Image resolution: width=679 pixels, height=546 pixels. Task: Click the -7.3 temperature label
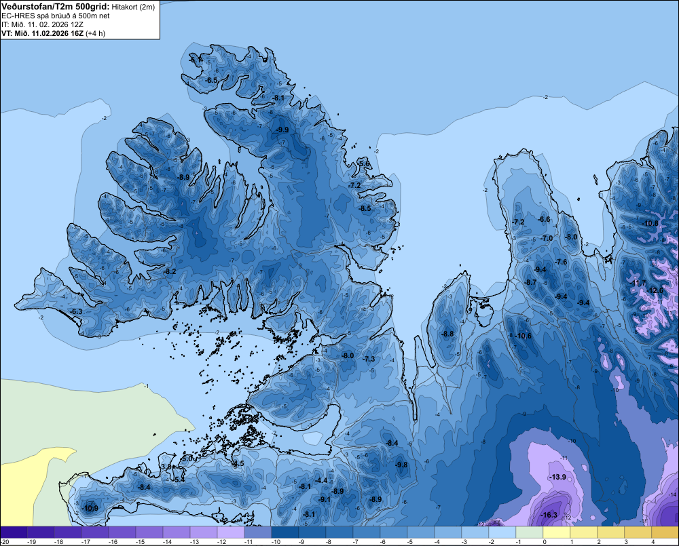pos(369,359)
